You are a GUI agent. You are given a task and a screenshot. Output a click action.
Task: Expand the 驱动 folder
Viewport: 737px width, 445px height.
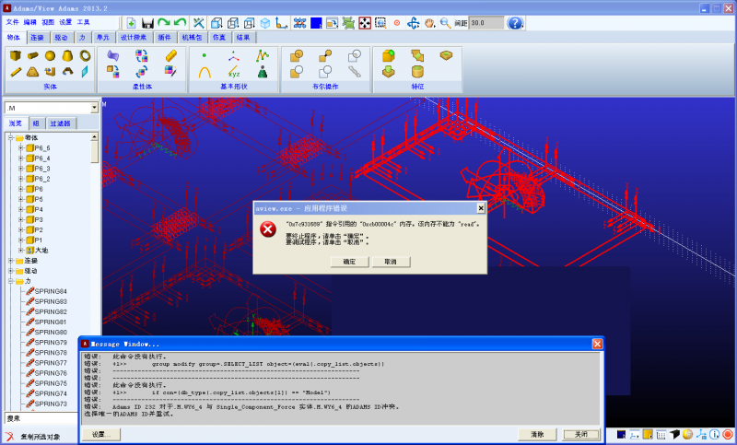11,271
